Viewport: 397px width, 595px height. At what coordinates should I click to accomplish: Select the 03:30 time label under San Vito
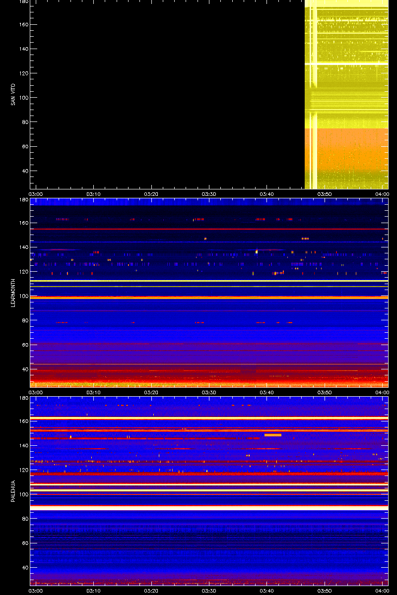click(209, 194)
